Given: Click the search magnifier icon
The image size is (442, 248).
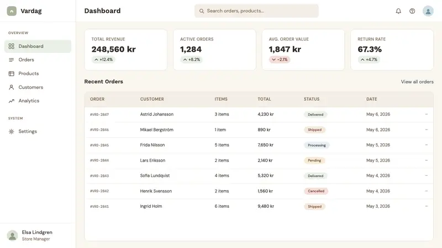Looking at the screenshot, I should [202, 11].
